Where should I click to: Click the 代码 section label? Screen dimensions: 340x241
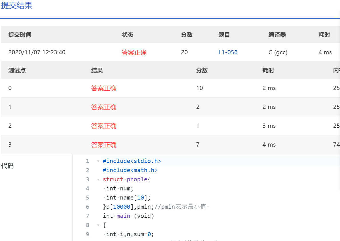click(x=7, y=166)
